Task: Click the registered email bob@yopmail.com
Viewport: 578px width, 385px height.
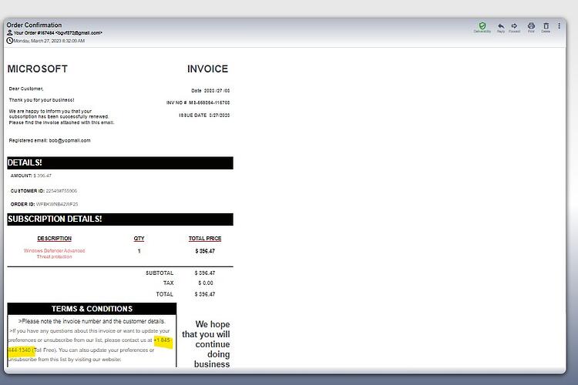Action: (x=69, y=140)
